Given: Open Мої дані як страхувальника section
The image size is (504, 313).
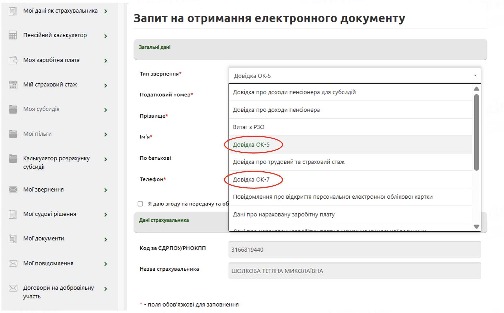Looking at the screenshot, I should click(x=60, y=11).
